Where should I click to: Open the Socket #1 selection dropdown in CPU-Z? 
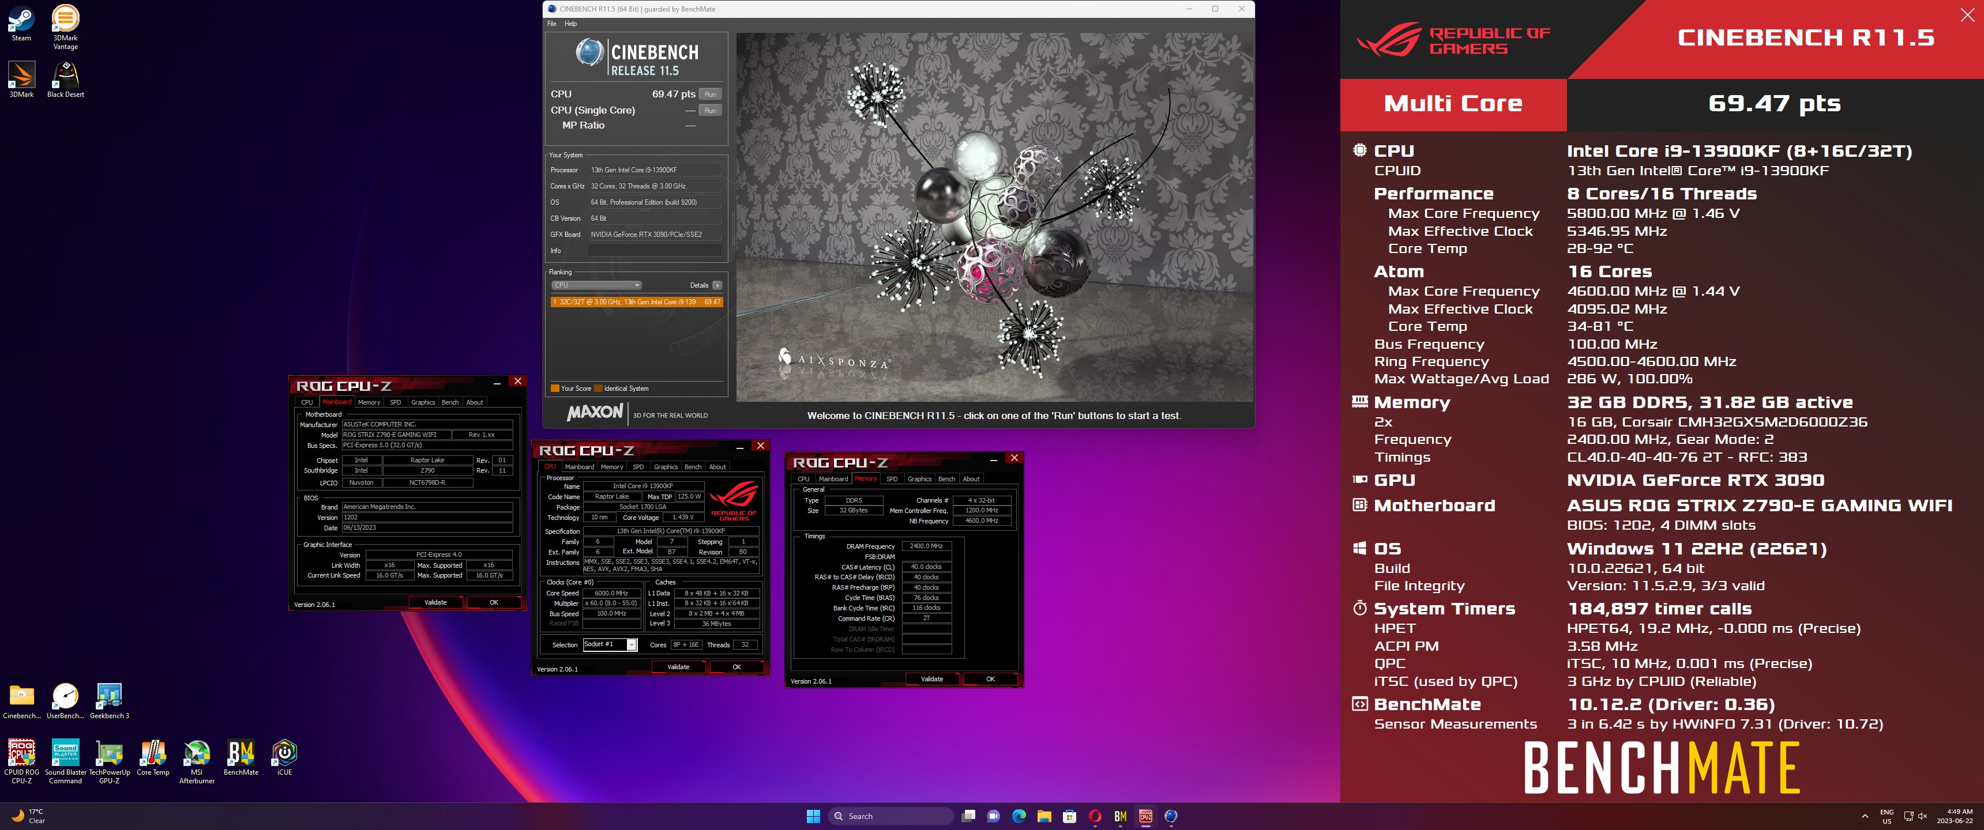[610, 644]
